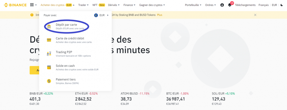Open the ETH/EUR price ticker
Viewport: 287px width, 110px height.
point(86,99)
